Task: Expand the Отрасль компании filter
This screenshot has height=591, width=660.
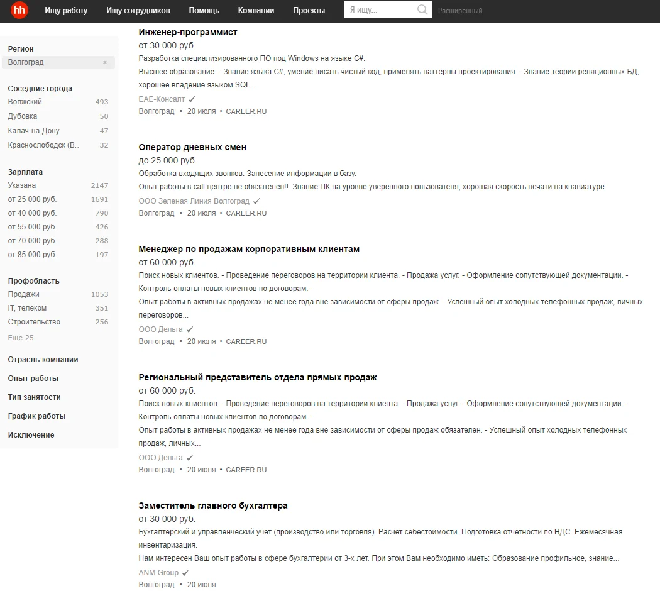Action: (43, 360)
